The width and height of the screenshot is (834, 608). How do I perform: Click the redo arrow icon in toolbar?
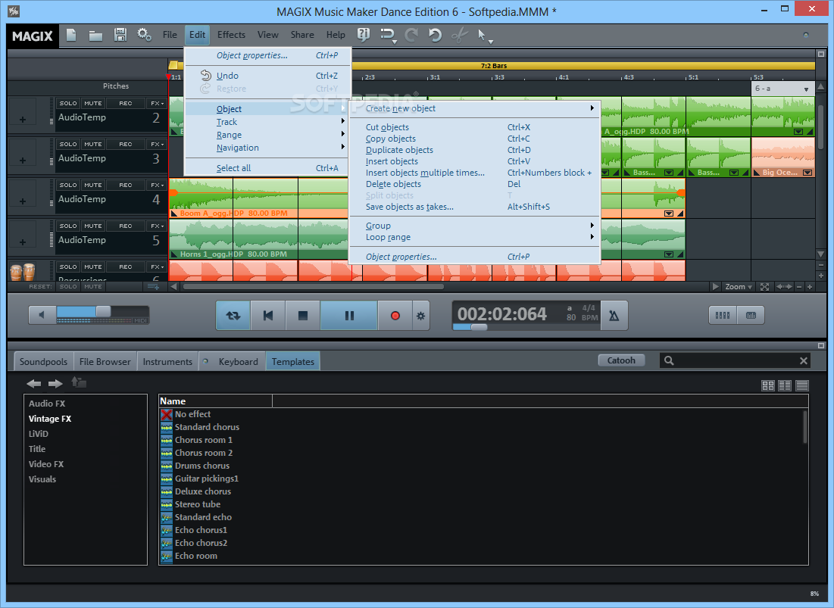tap(411, 35)
